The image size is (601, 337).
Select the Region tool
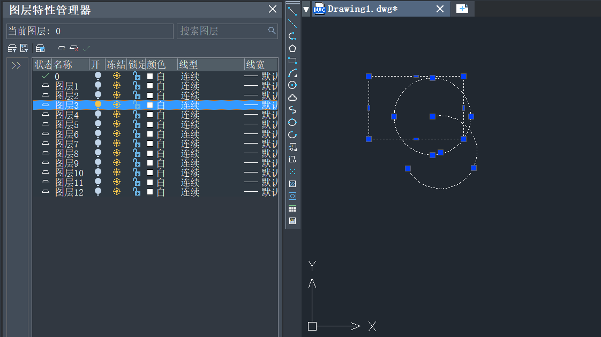292,196
